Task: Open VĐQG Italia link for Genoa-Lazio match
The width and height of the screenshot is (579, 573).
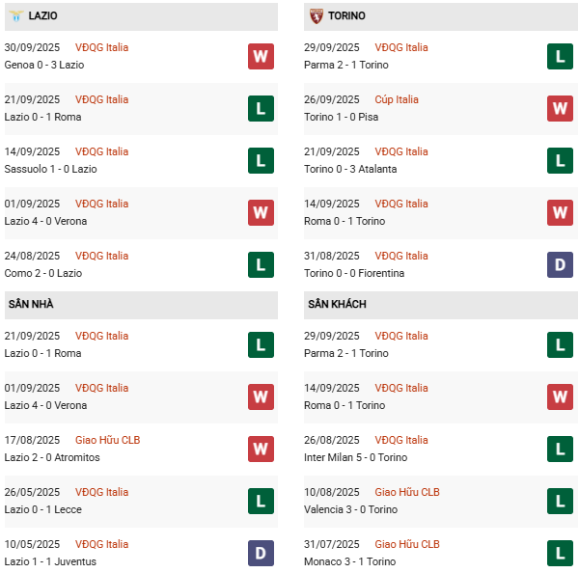Action: coord(101,47)
